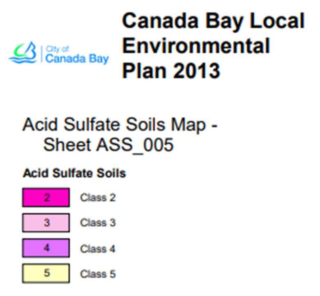This screenshot has height=296, width=320.
Task: Click the word 'Environmental' in the heading
Action: 196,46
